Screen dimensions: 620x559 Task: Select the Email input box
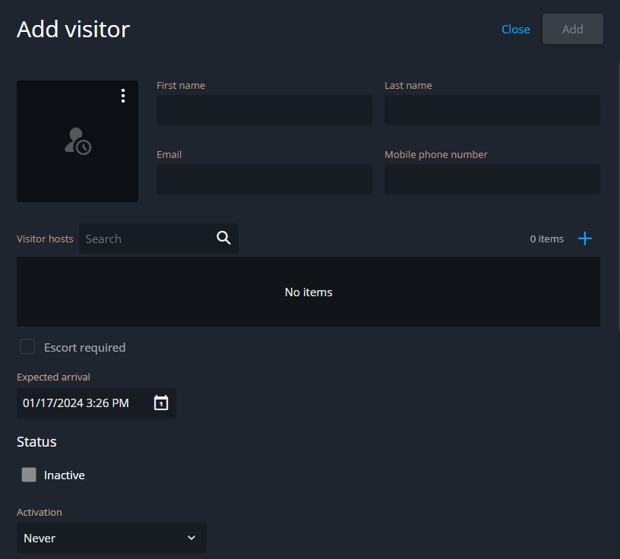(264, 179)
